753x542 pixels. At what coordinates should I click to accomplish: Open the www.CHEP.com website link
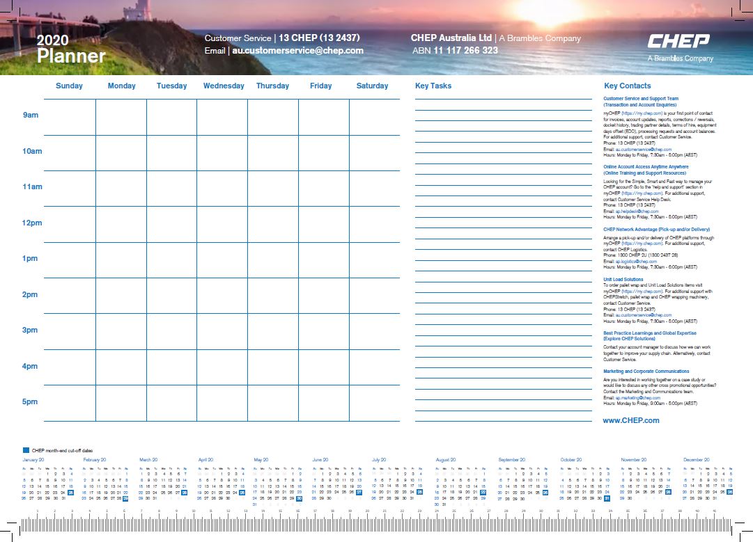(x=631, y=420)
